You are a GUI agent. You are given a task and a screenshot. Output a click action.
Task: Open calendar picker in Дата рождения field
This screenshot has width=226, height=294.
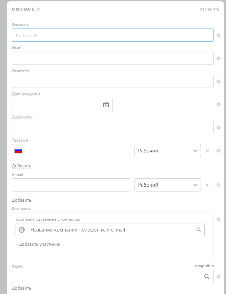tap(106, 105)
